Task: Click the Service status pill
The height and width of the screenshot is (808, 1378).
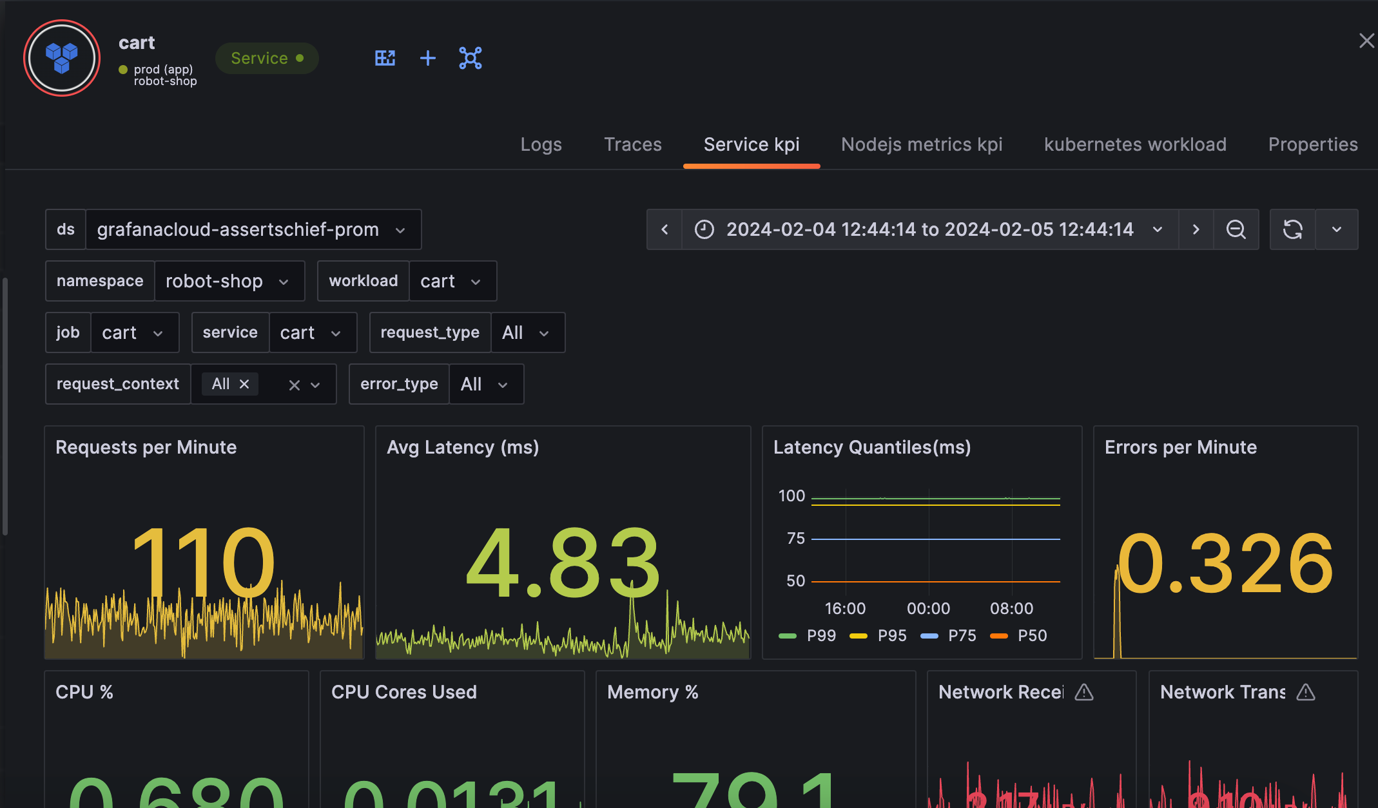Action: [x=266, y=58]
